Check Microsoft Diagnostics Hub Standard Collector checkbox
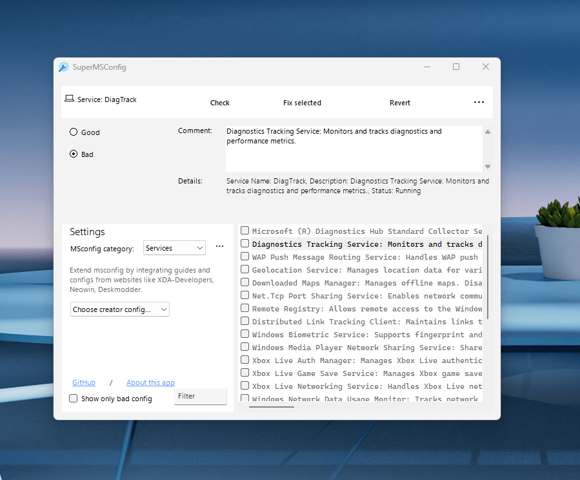Viewport: 580px width, 480px height. 245,231
